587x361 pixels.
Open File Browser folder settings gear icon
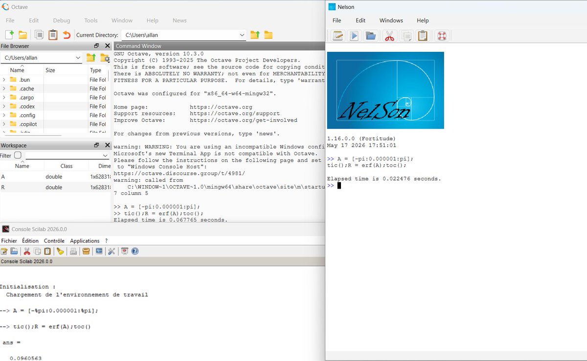tap(105, 58)
